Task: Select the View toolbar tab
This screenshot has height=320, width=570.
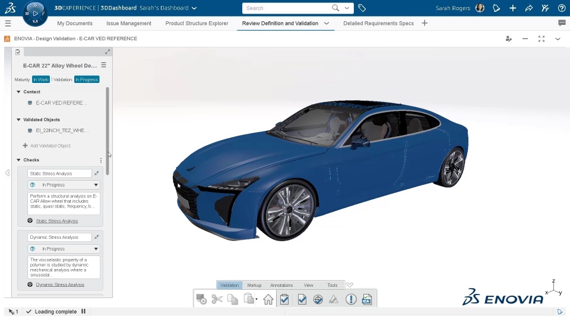Action: point(309,285)
